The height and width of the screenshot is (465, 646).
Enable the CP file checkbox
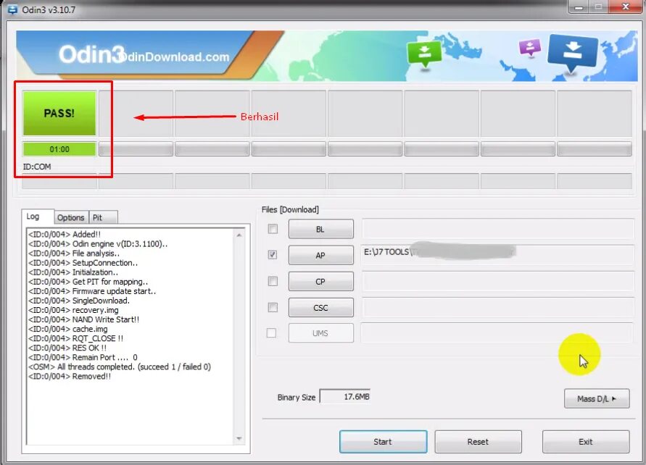click(x=273, y=281)
